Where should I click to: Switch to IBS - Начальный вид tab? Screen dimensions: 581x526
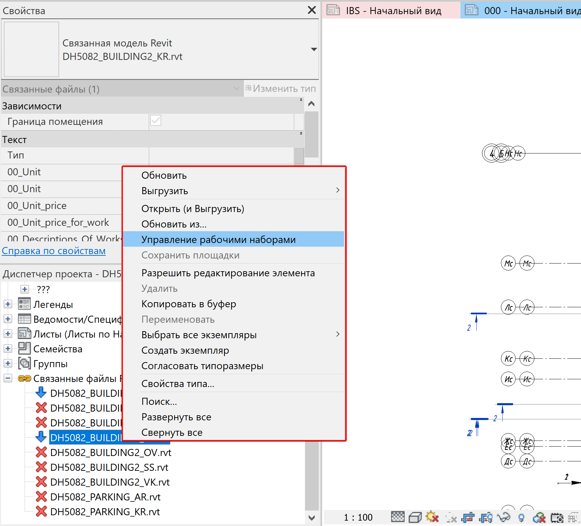pos(391,10)
